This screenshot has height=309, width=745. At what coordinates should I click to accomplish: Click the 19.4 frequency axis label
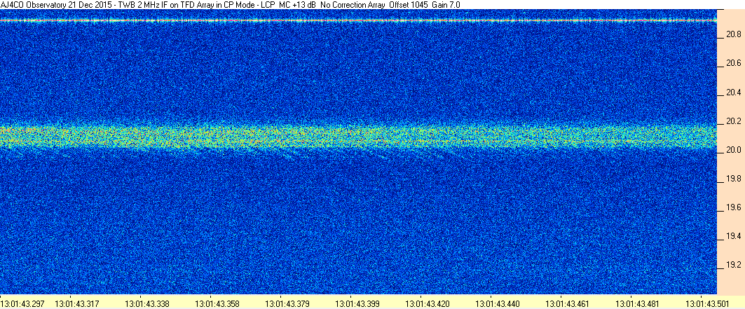(x=732, y=236)
